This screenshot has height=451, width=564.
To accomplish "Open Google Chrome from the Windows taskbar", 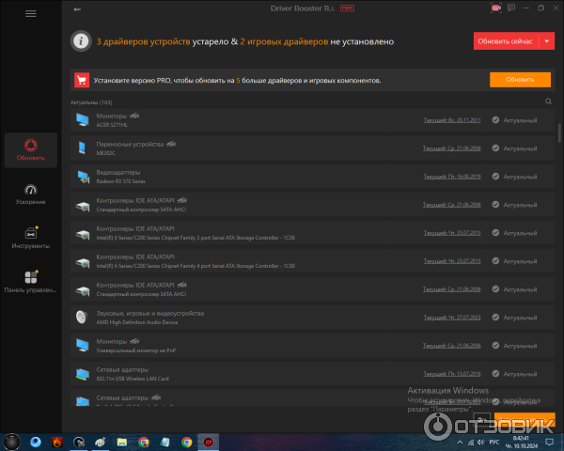I will tap(144, 441).
